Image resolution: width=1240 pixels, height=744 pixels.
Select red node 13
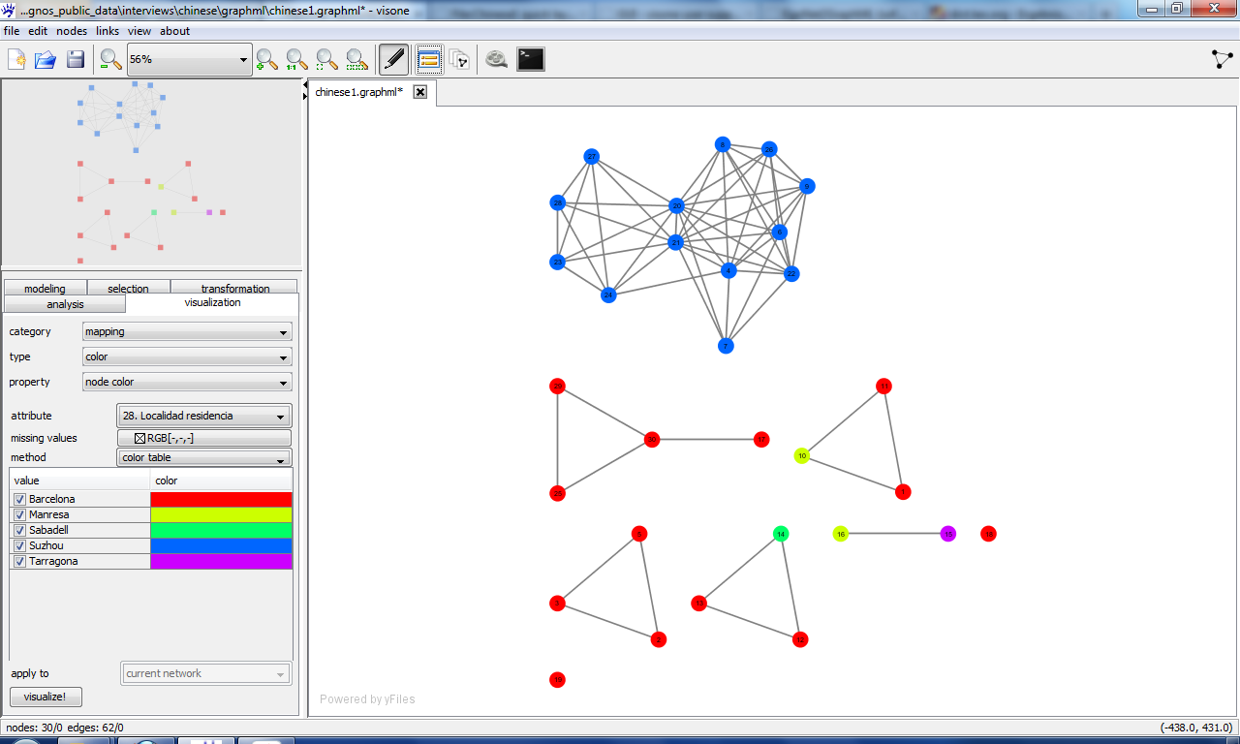point(699,604)
